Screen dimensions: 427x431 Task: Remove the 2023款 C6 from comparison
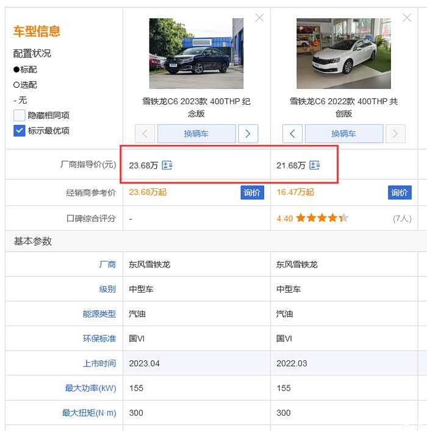(259, 18)
